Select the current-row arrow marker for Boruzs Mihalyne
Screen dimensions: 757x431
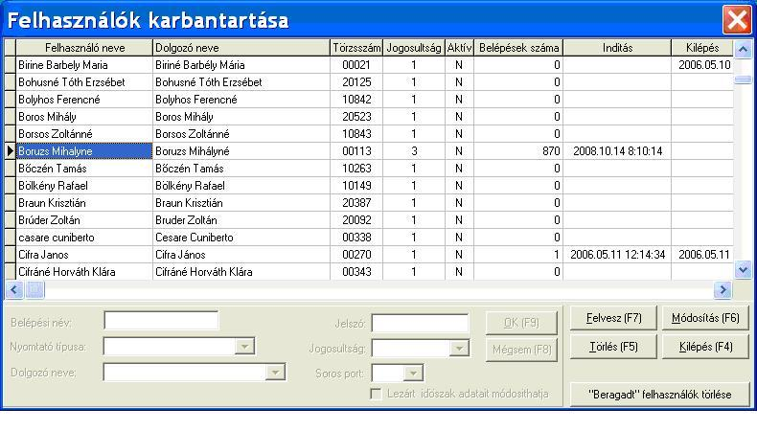pos(11,151)
